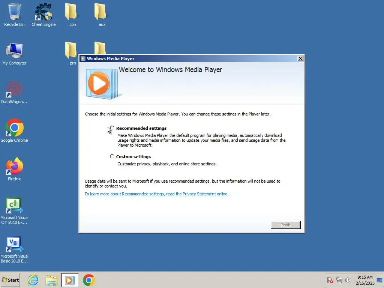The width and height of the screenshot is (384, 288).
Task: Click the 'Make Windows Media Player the default' description
Action: (x=201, y=140)
